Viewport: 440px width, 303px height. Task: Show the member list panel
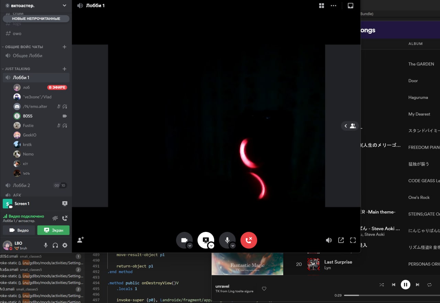point(350,126)
